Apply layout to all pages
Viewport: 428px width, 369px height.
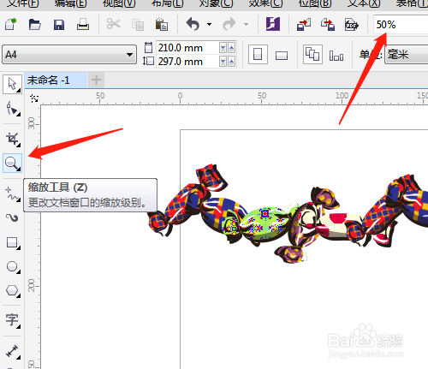tap(312, 54)
